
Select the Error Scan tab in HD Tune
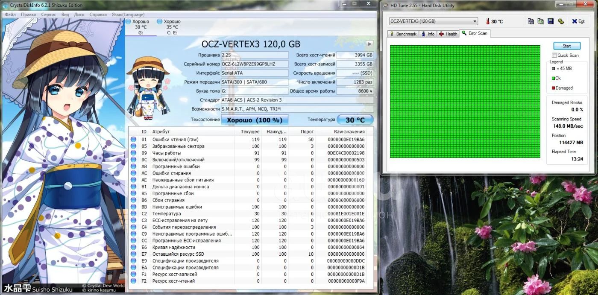(x=475, y=33)
